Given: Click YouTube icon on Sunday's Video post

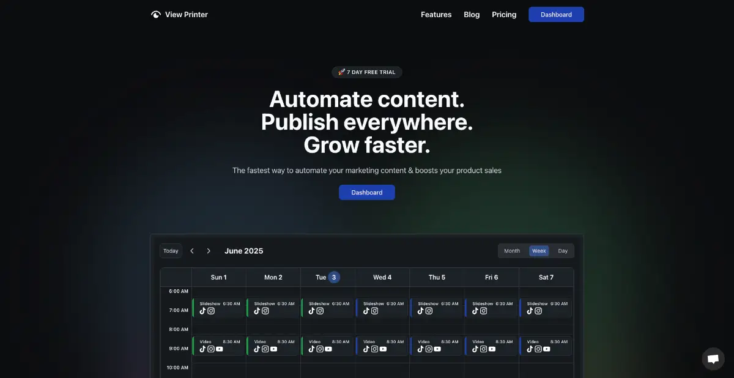Looking at the screenshot, I should pos(219,349).
